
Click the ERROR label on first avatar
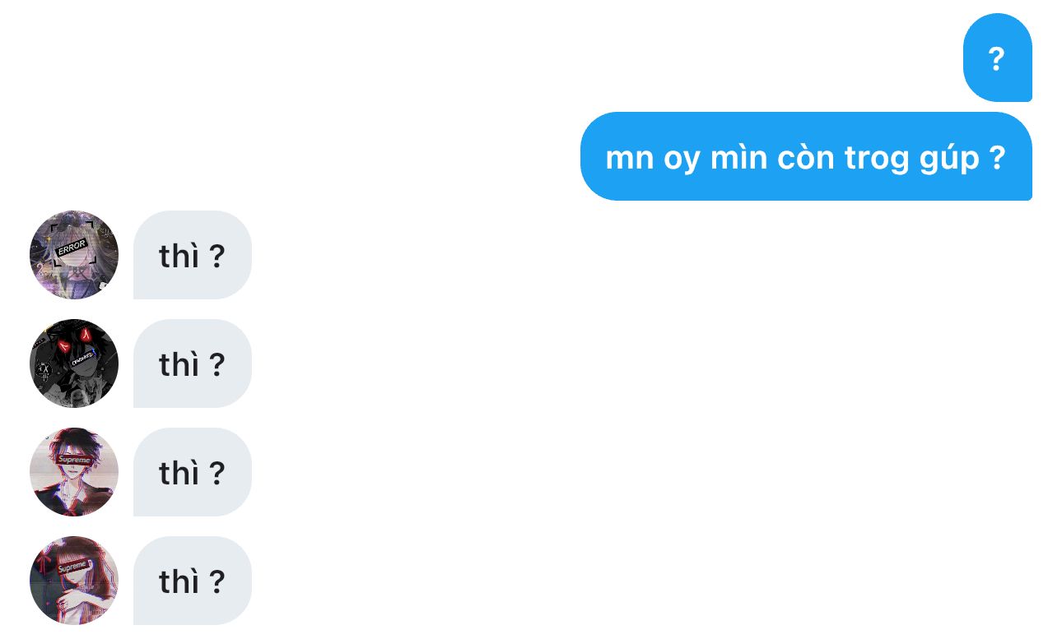click(72, 246)
